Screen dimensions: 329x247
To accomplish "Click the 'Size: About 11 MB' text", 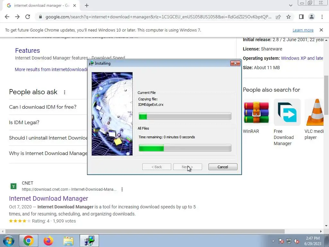I will pyautogui.click(x=261, y=68).
